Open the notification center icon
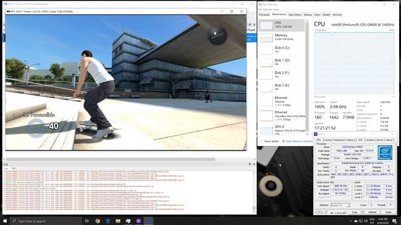This screenshot has height=225, width=401. pyautogui.click(x=395, y=221)
